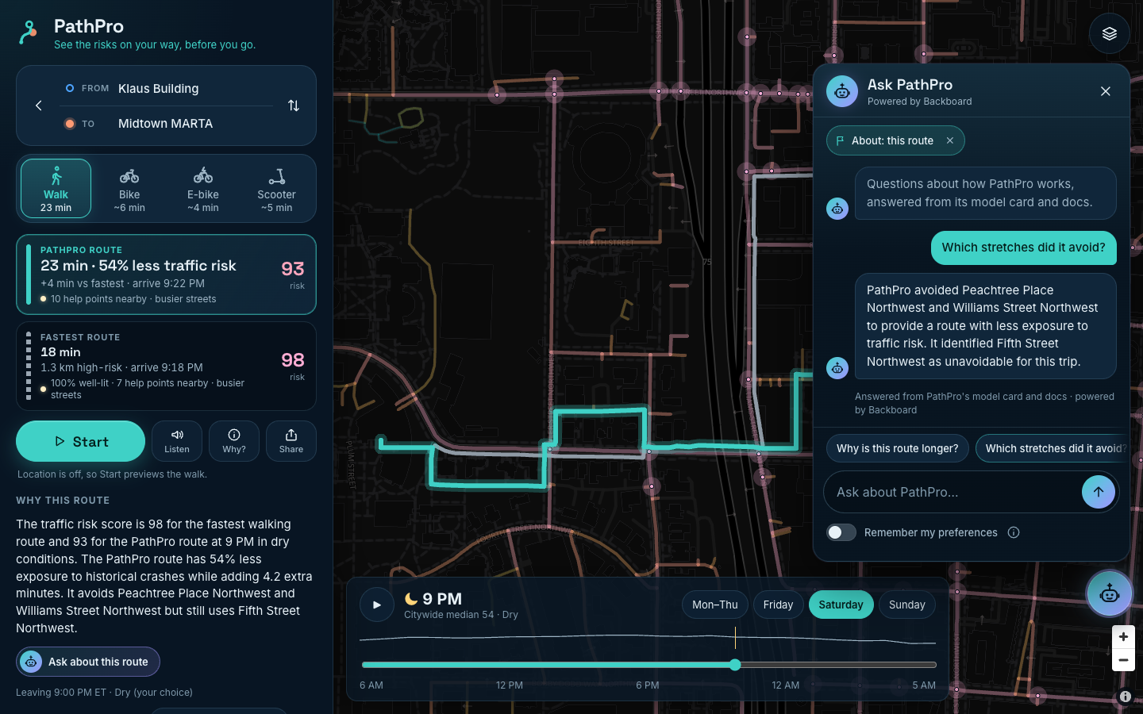Start the route preview
The width and height of the screenshot is (1143, 714).
tap(80, 441)
